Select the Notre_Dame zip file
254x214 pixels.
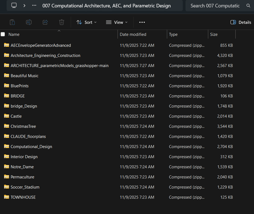coord(22,167)
